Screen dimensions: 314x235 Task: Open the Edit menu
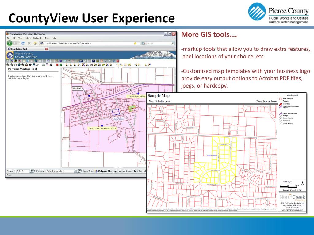point(14,38)
